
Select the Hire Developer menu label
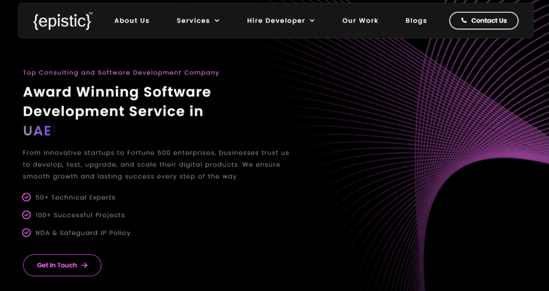click(276, 21)
